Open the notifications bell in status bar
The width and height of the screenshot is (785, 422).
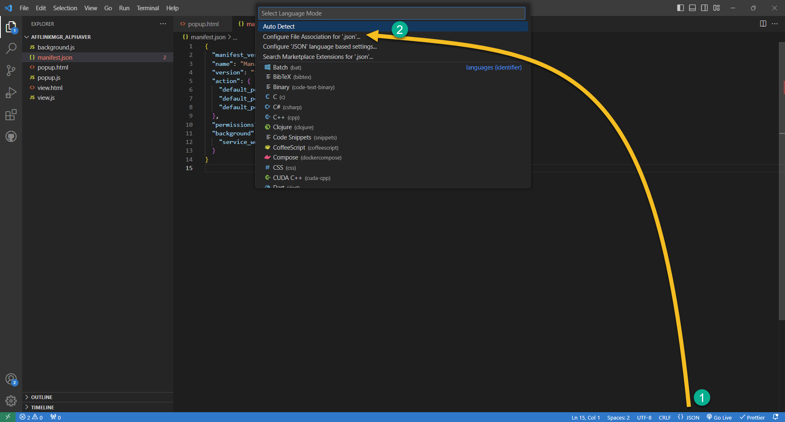pyautogui.click(x=776, y=417)
